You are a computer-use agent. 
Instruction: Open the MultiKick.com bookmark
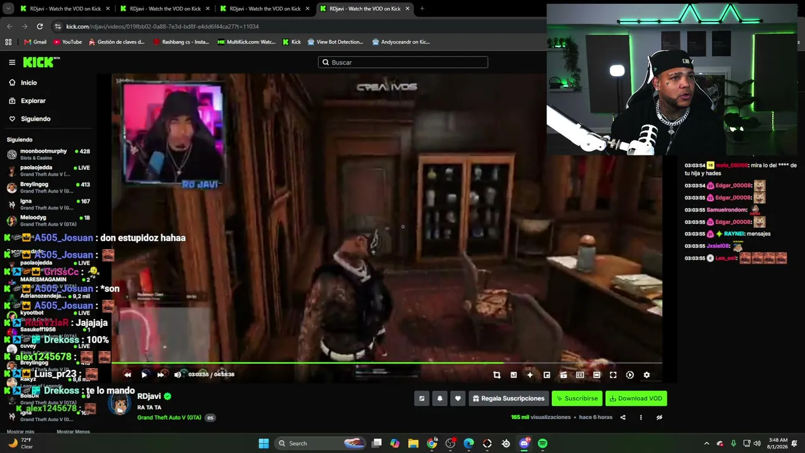coord(247,42)
